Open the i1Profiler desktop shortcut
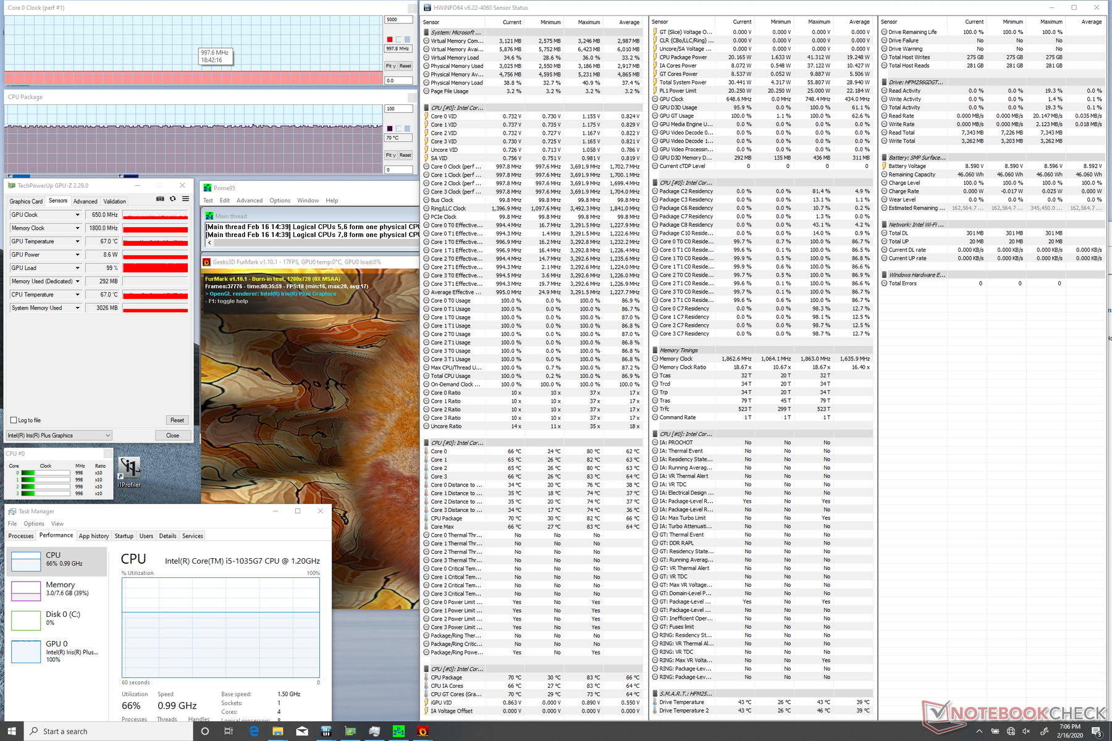 pyautogui.click(x=129, y=472)
